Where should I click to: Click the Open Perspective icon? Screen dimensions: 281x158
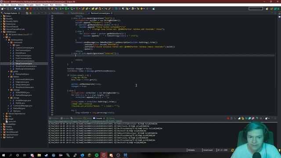267,9
